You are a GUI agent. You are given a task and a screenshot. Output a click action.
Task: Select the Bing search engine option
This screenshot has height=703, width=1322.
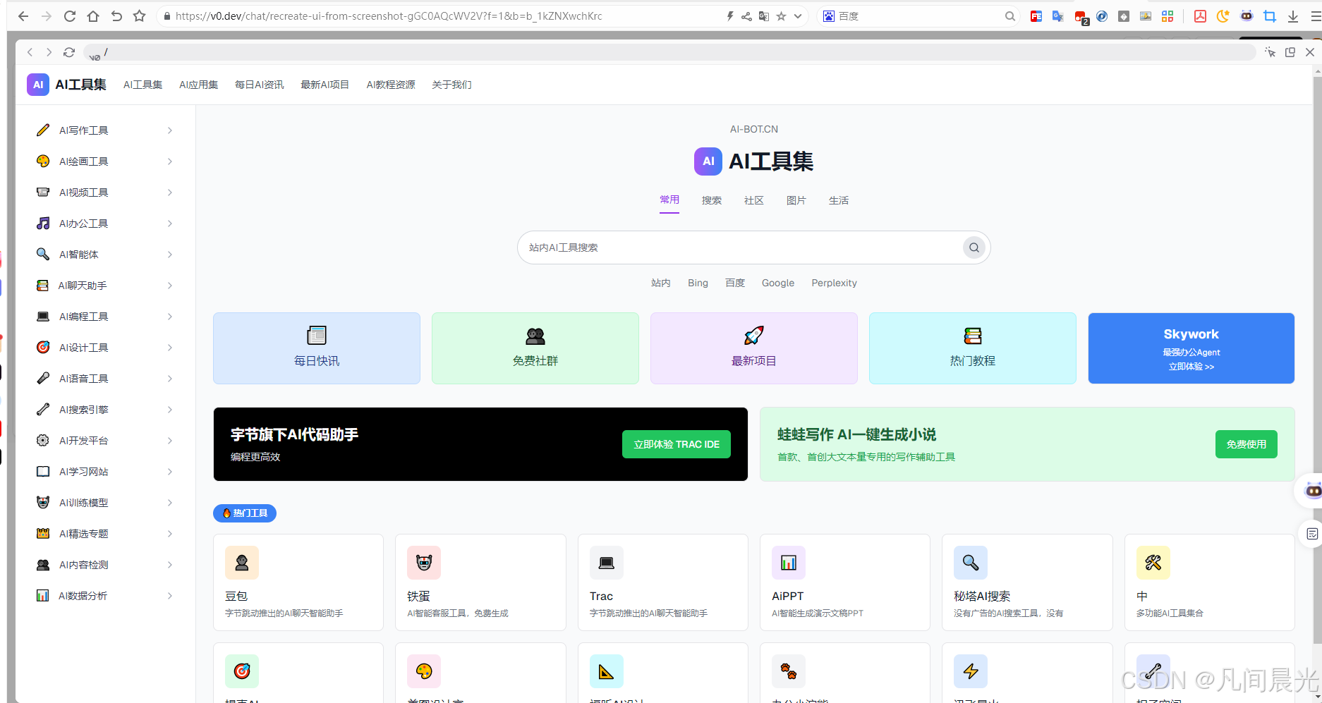click(698, 283)
